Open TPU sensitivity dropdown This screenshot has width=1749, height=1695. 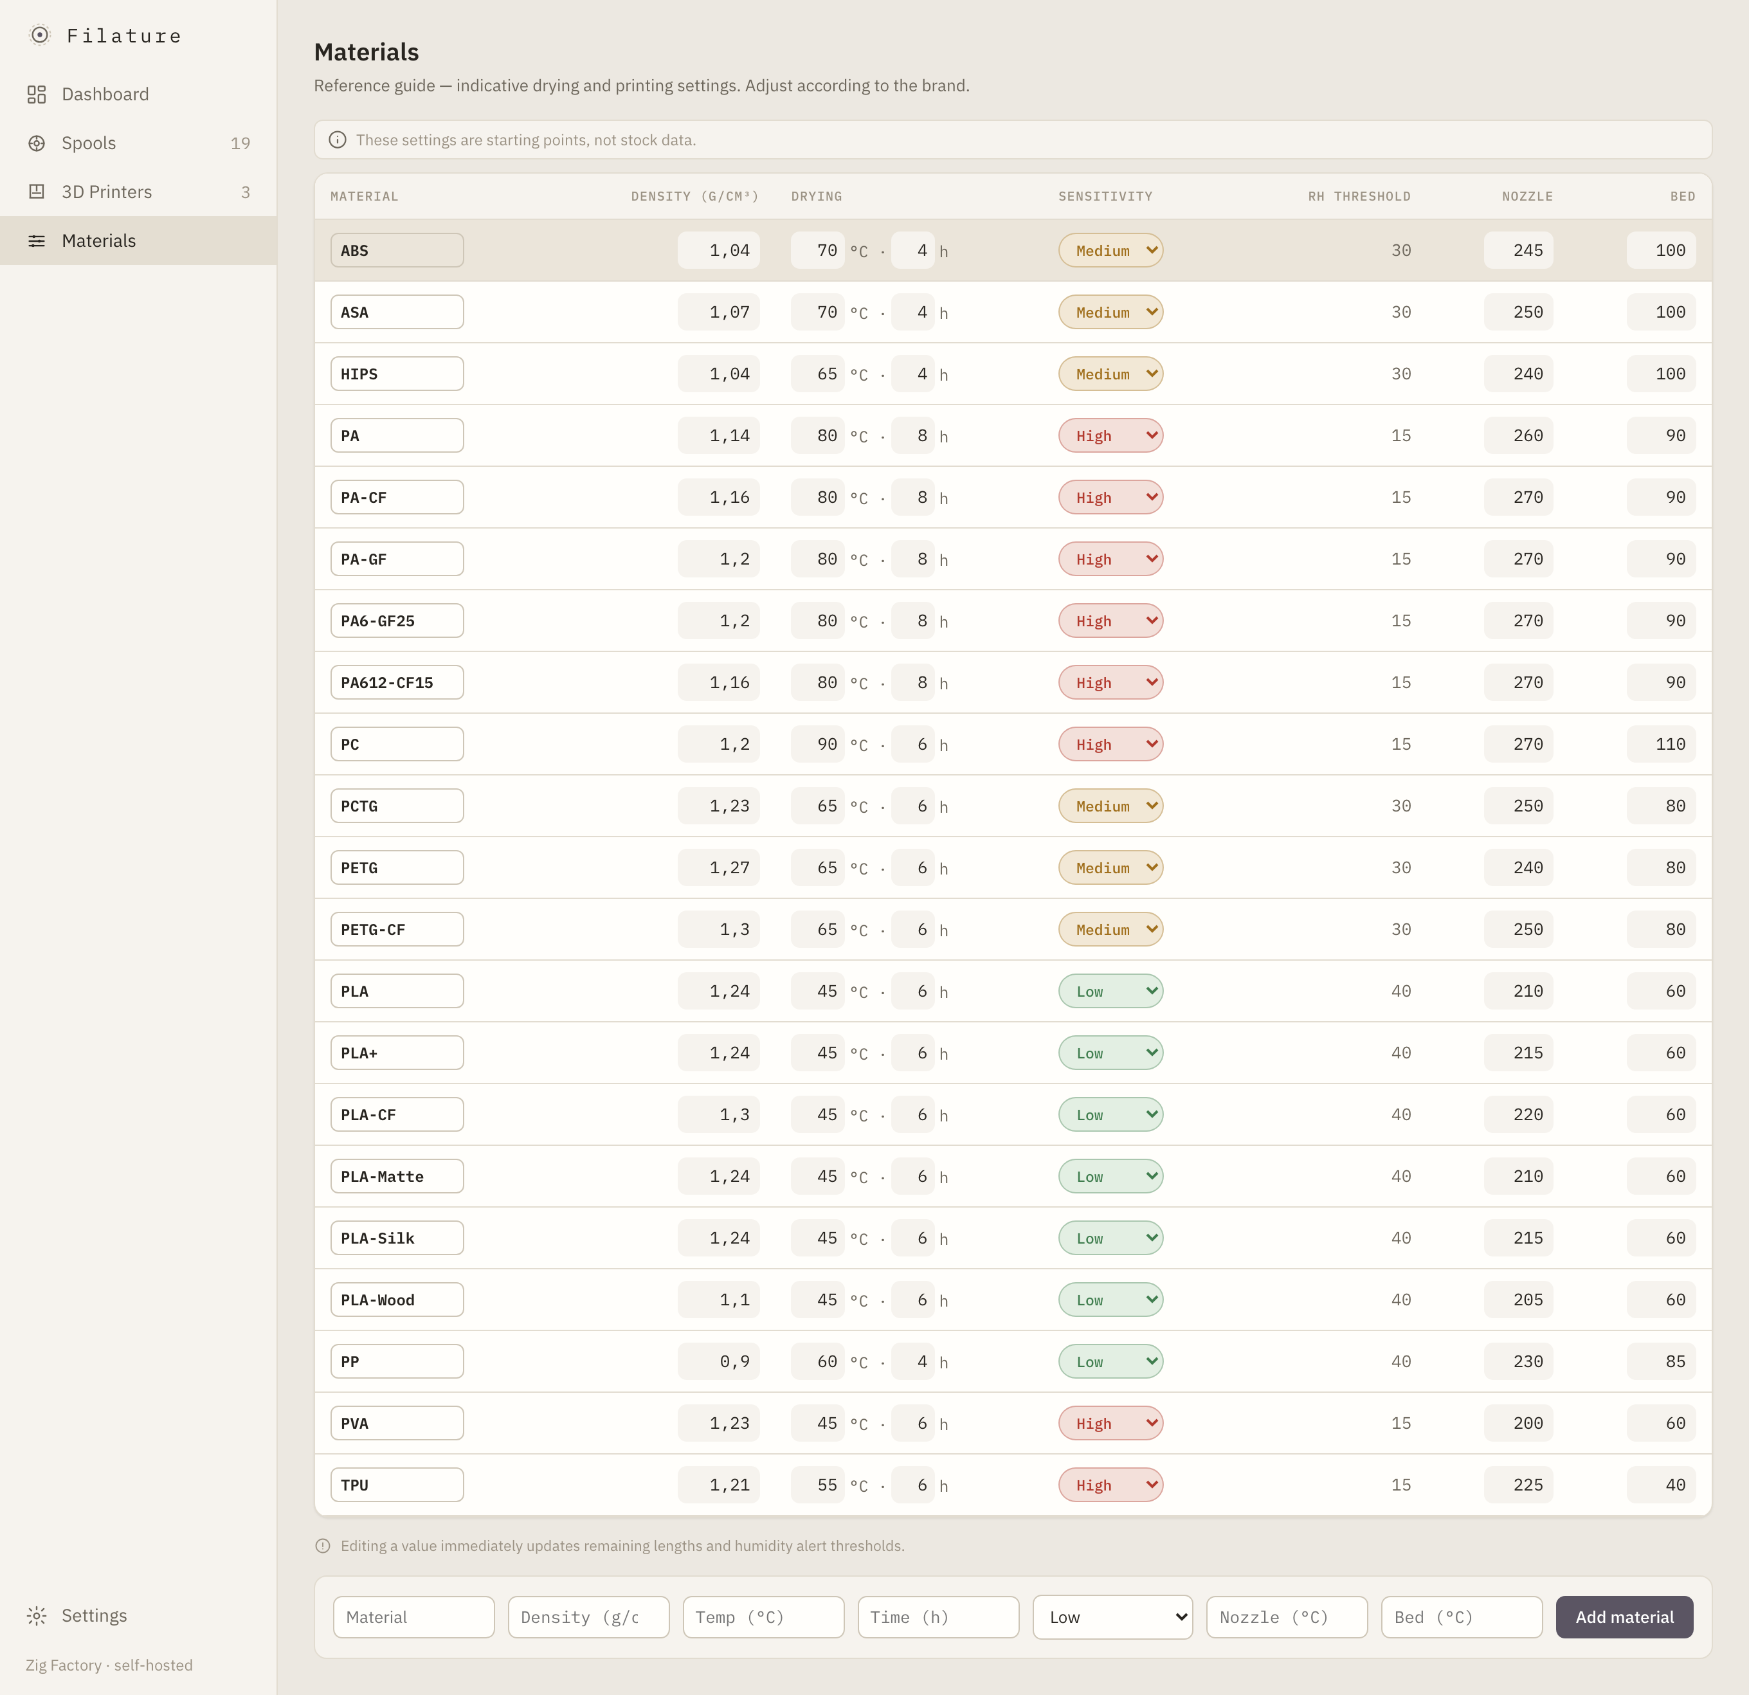(x=1110, y=1485)
